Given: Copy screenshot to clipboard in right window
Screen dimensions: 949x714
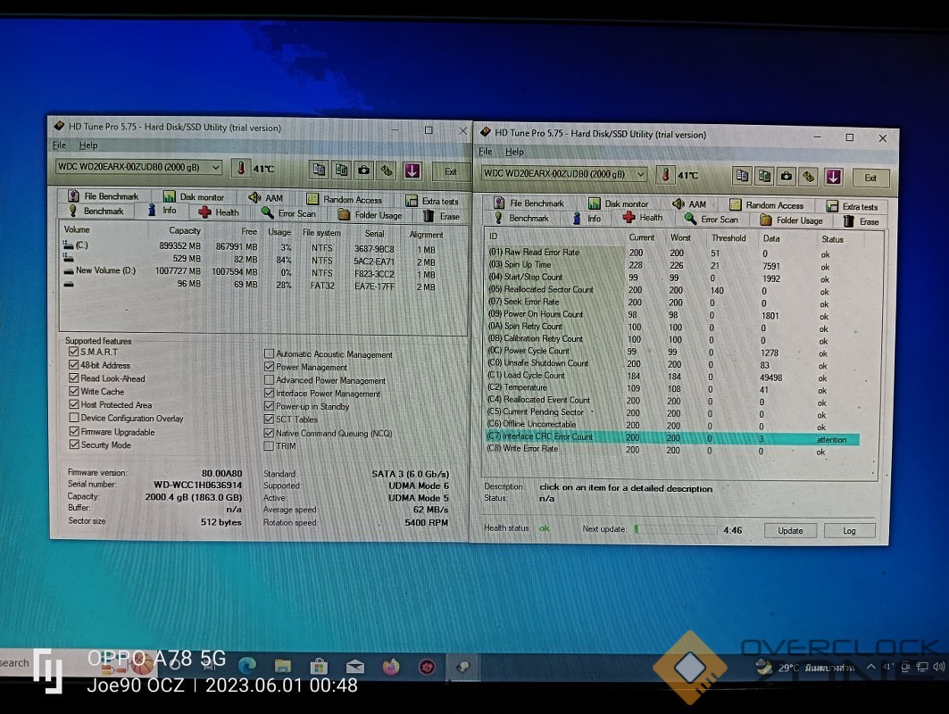Looking at the screenshot, I should [x=764, y=176].
